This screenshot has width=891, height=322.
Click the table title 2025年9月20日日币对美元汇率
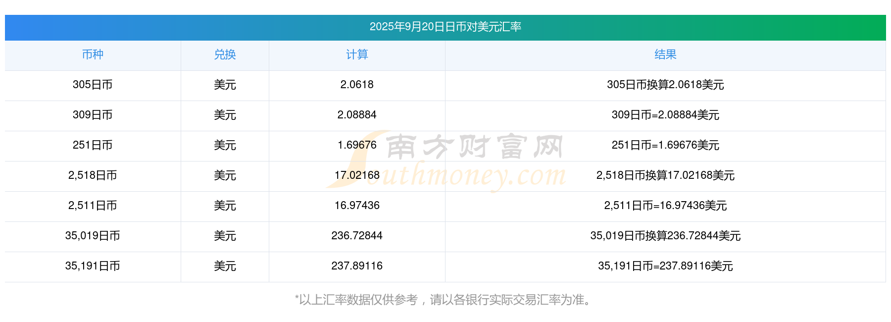(445, 27)
